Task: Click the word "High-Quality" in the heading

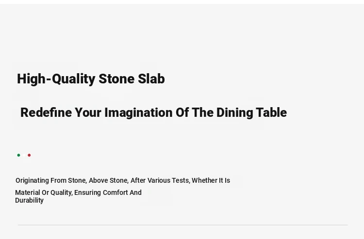Action: 56,79
